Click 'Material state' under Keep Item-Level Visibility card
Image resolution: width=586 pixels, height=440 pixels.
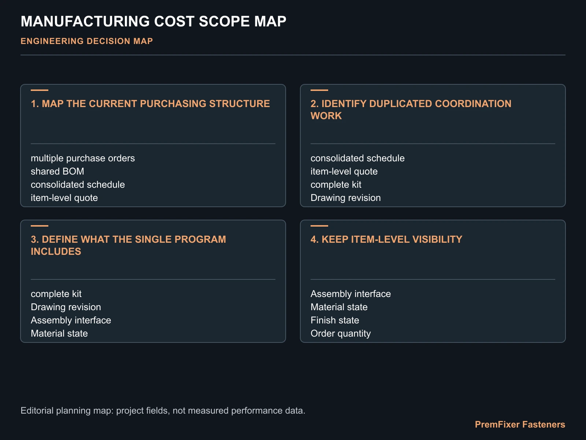click(339, 307)
